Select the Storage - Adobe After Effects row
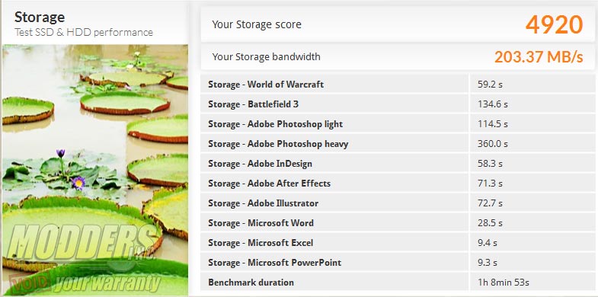598x297 pixels. click(398, 184)
